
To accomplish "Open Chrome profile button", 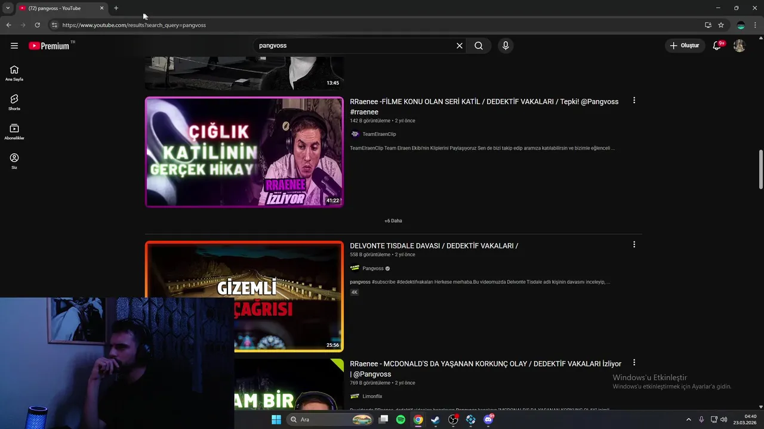I will click(x=741, y=25).
